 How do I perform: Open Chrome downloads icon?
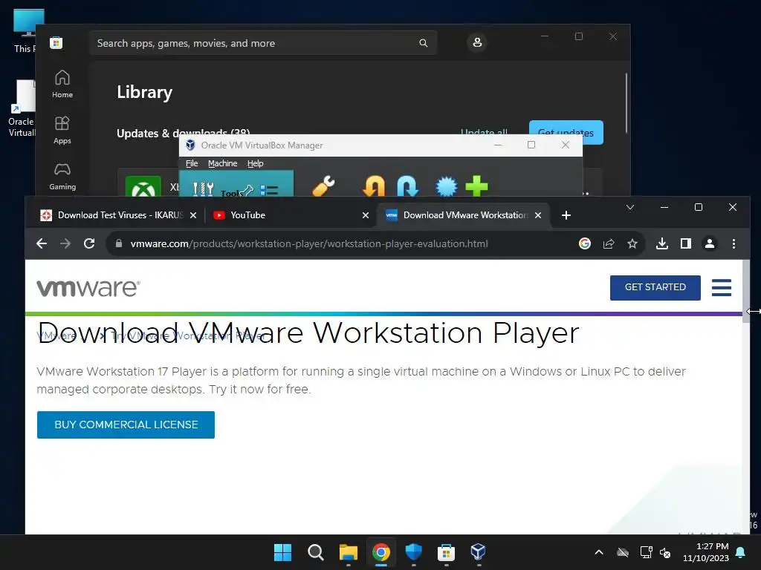coord(662,243)
